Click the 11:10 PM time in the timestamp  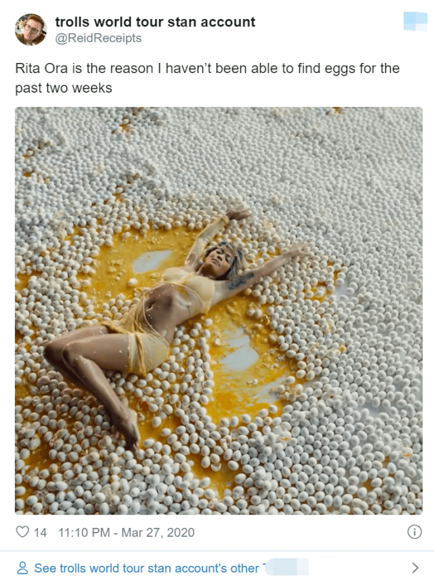pyautogui.click(x=84, y=532)
